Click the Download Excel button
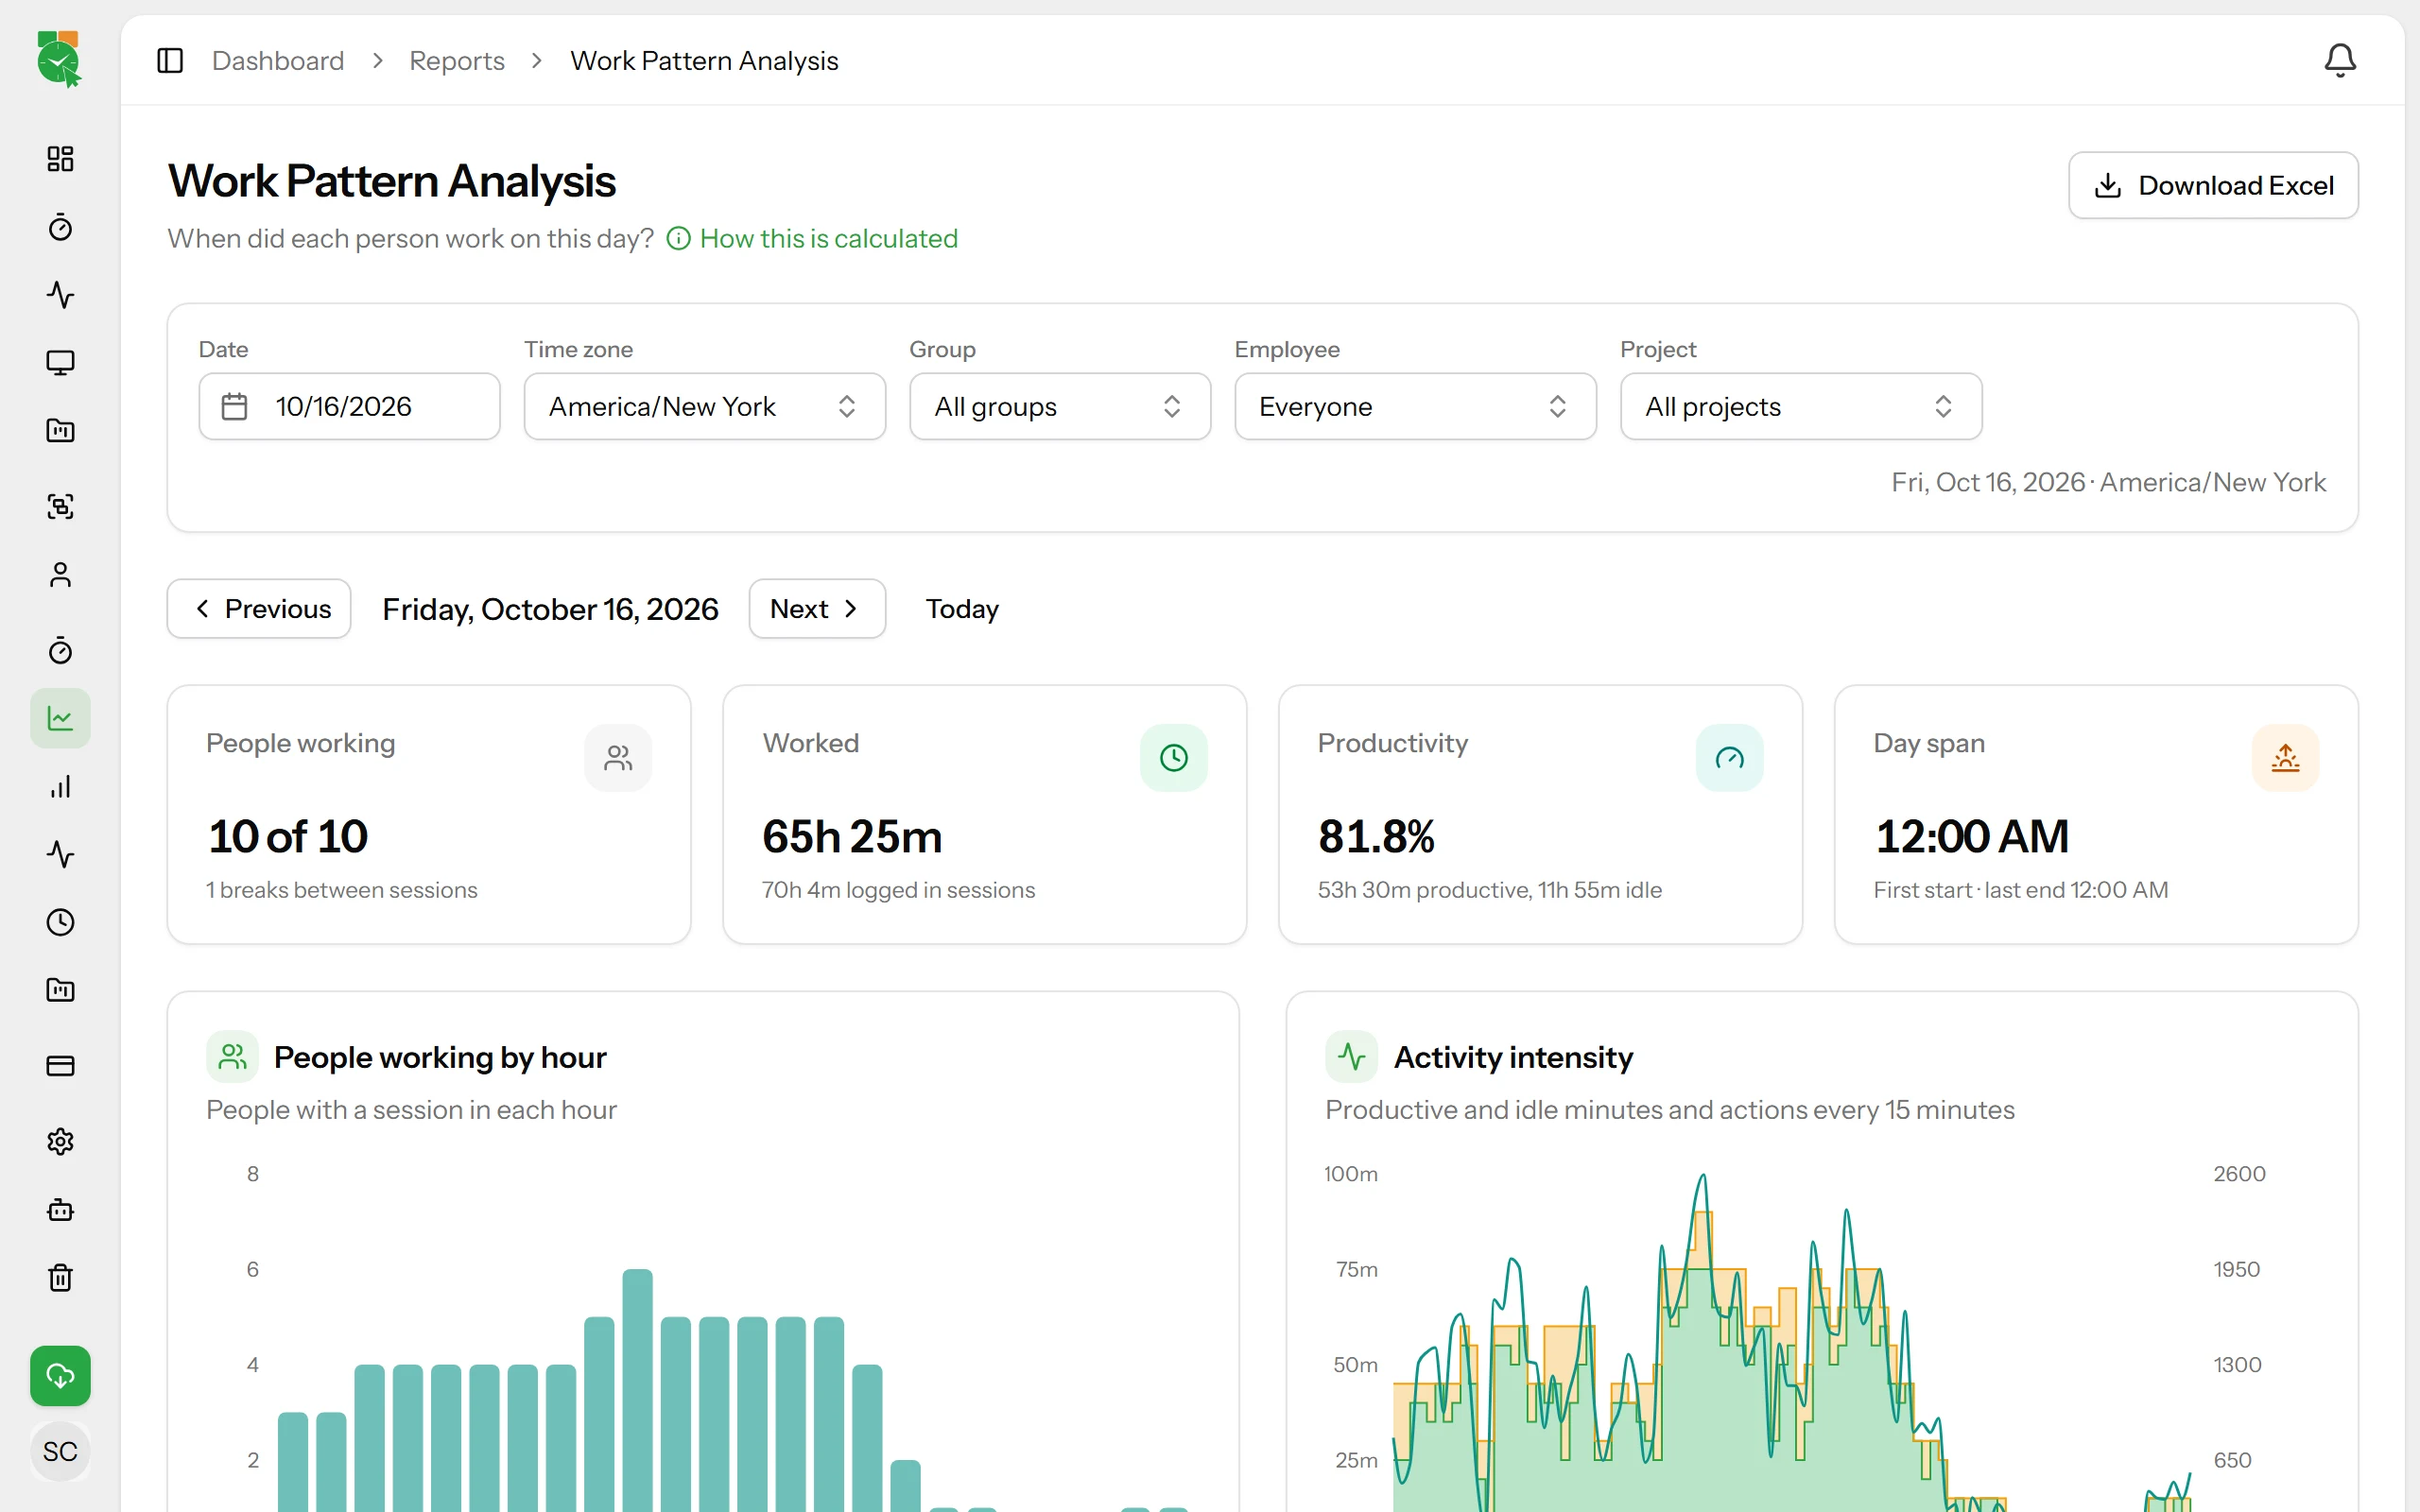This screenshot has width=2420, height=1512. click(2213, 185)
